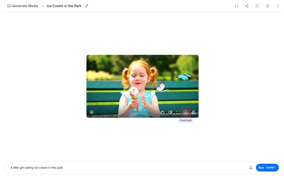This screenshot has height=176, width=284.
Task: Click the girl's ice cream video preview
Action: [x=142, y=83]
